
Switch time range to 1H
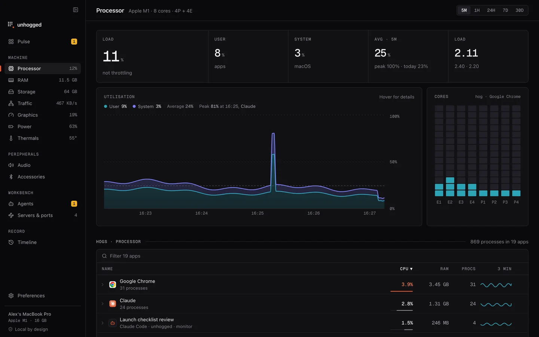477,10
